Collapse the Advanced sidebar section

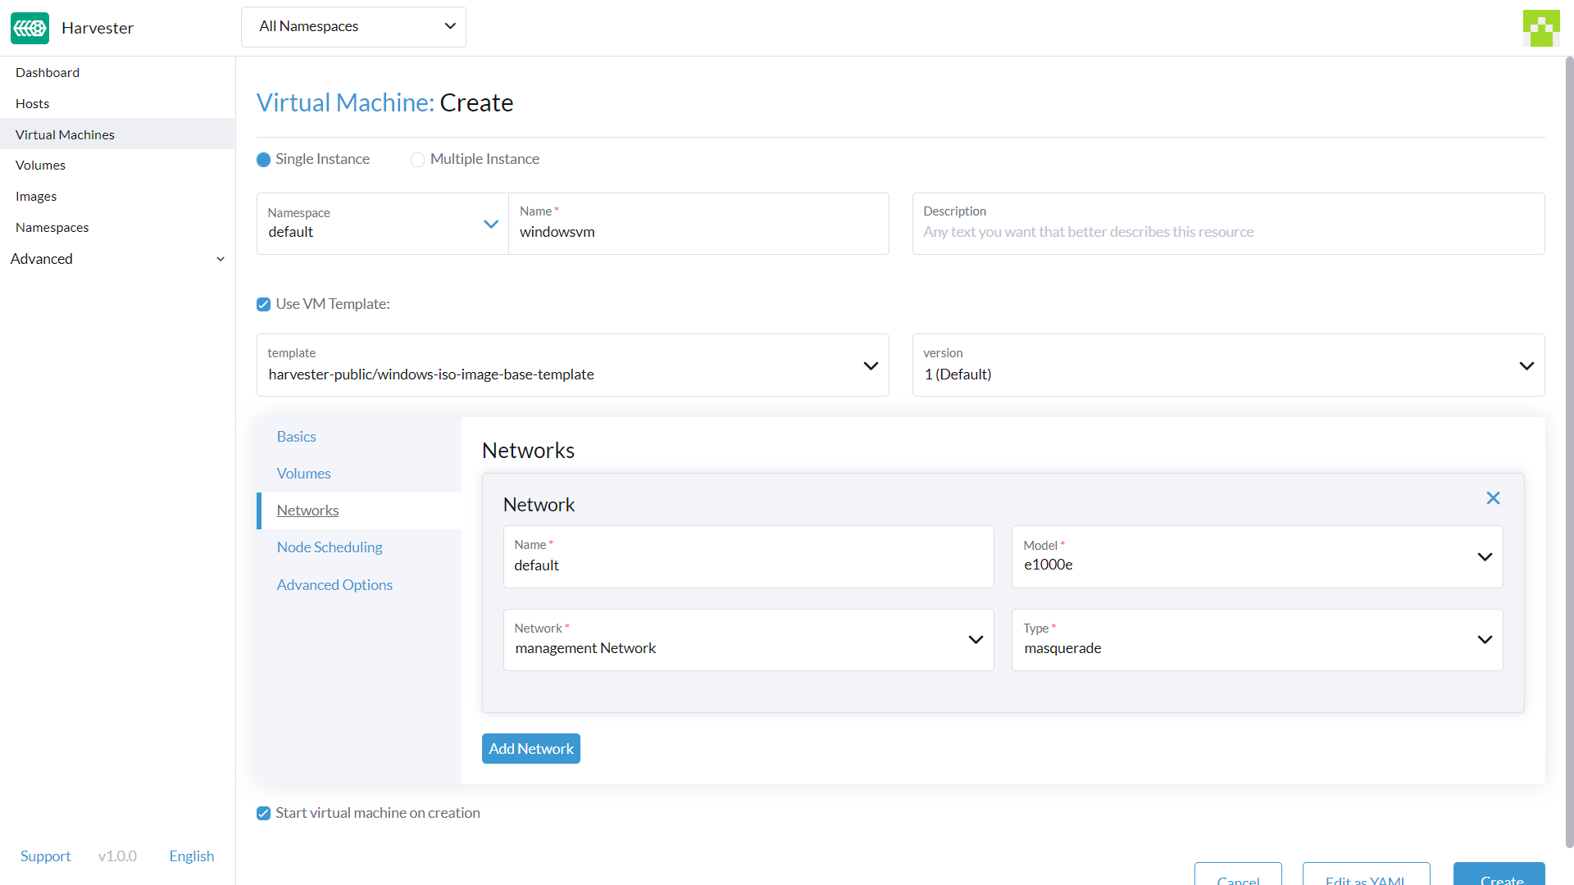[221, 259]
